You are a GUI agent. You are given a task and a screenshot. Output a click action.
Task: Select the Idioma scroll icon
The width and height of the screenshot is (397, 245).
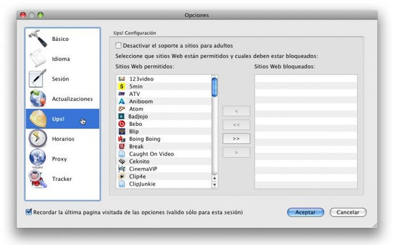pyautogui.click(x=38, y=58)
